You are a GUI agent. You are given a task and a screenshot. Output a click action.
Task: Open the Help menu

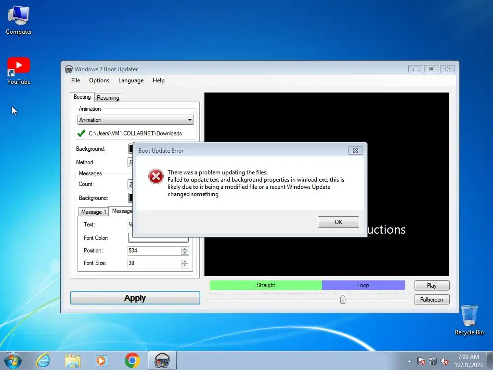point(158,80)
